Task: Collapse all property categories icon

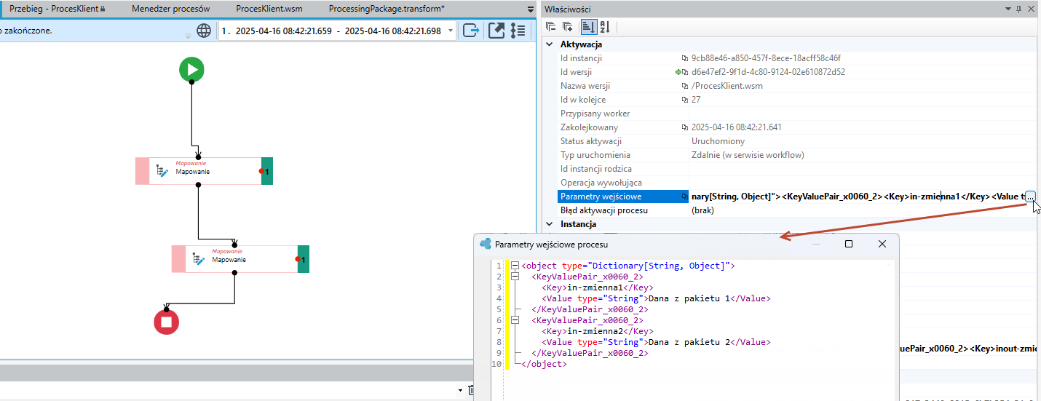Action: point(551,27)
